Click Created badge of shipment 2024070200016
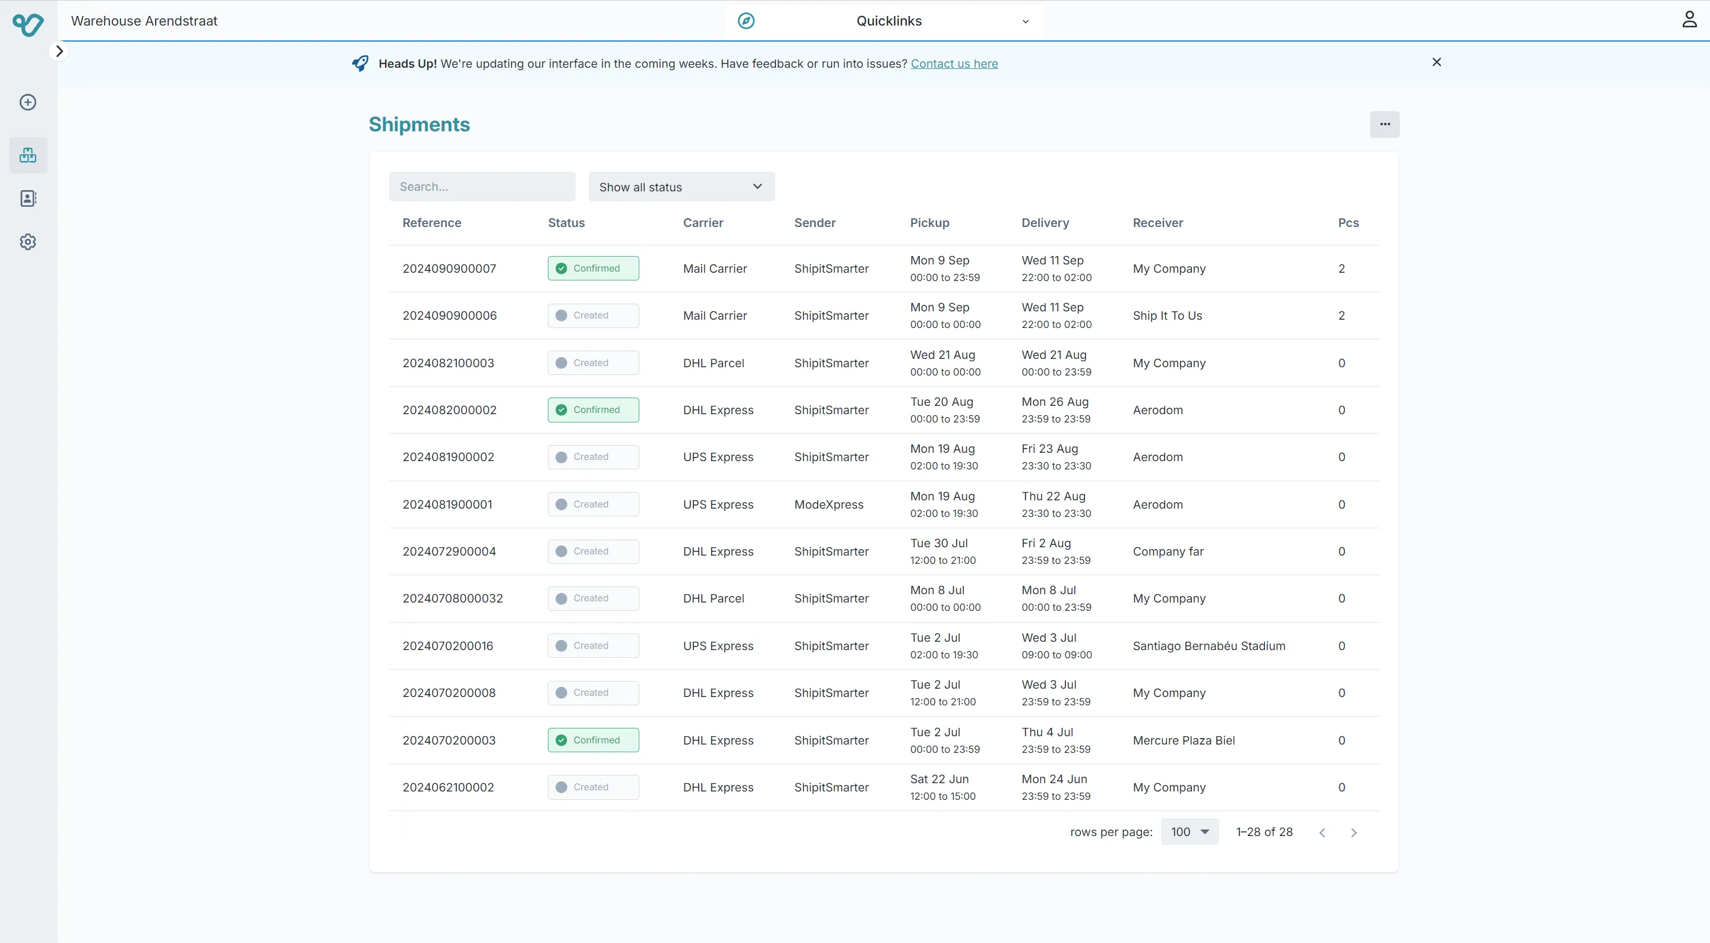The image size is (1710, 943). [593, 645]
